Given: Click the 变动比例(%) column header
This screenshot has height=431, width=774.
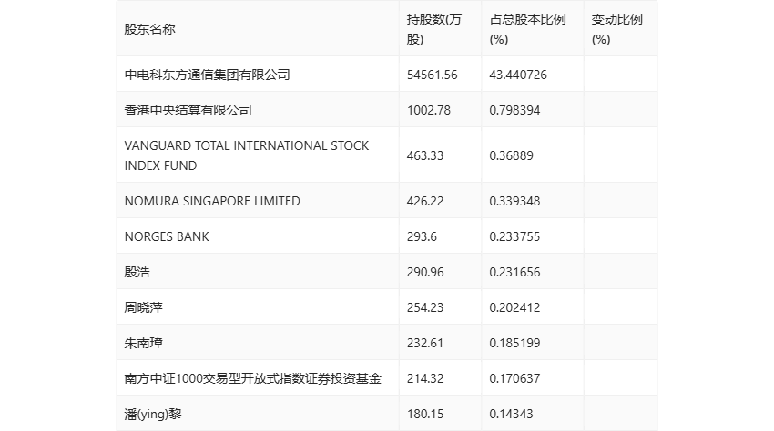Looking at the screenshot, I should pos(617,30).
